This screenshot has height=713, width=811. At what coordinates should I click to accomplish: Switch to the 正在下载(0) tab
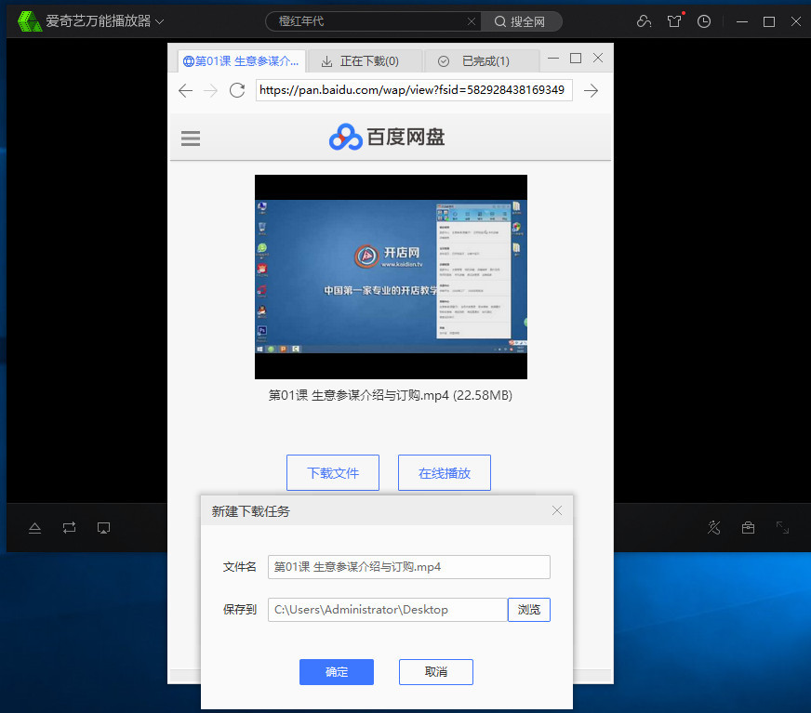(365, 61)
